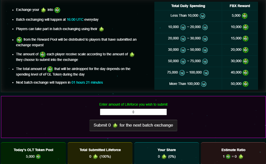Click the fgl icon in "More Than 100,000" row
This screenshot has height=164, width=266.
[x=203, y=84]
